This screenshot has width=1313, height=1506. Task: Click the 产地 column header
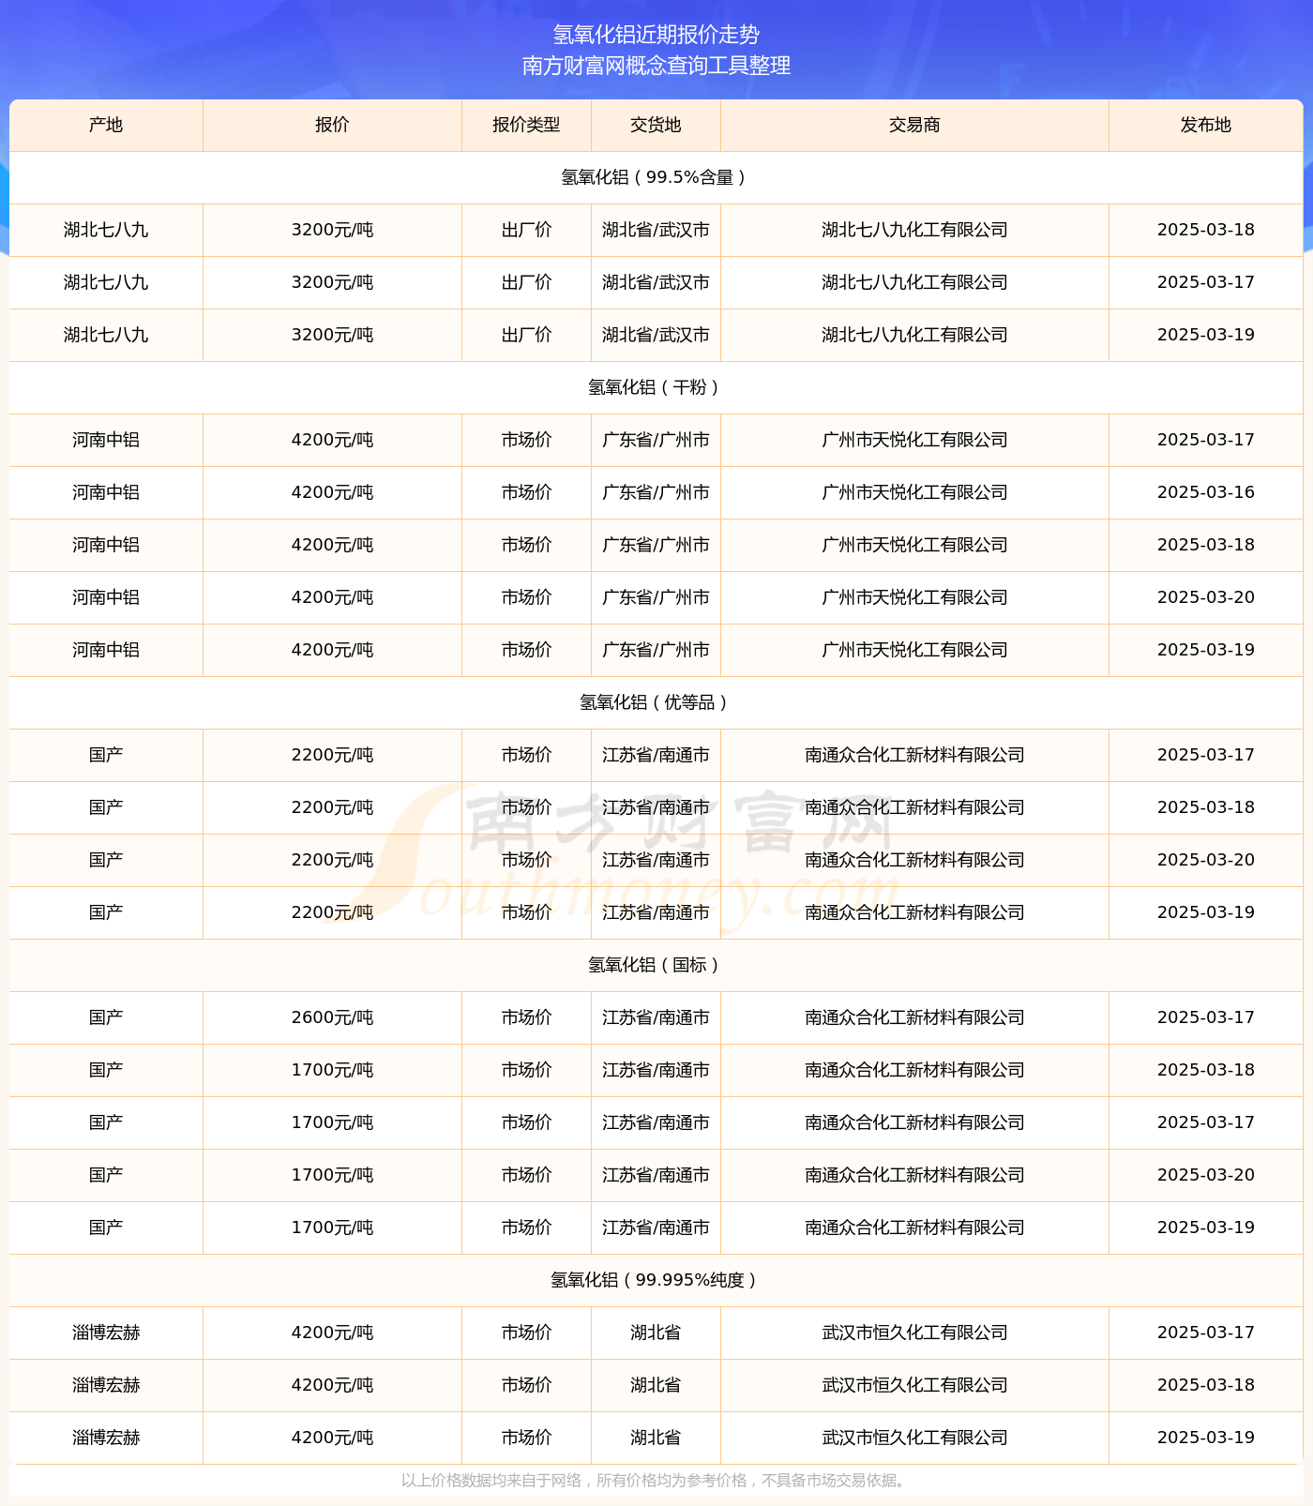(x=106, y=125)
